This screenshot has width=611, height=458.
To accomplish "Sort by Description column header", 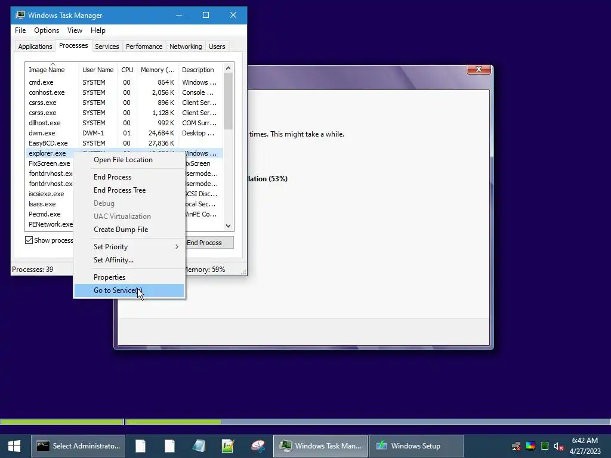I will (200, 70).
